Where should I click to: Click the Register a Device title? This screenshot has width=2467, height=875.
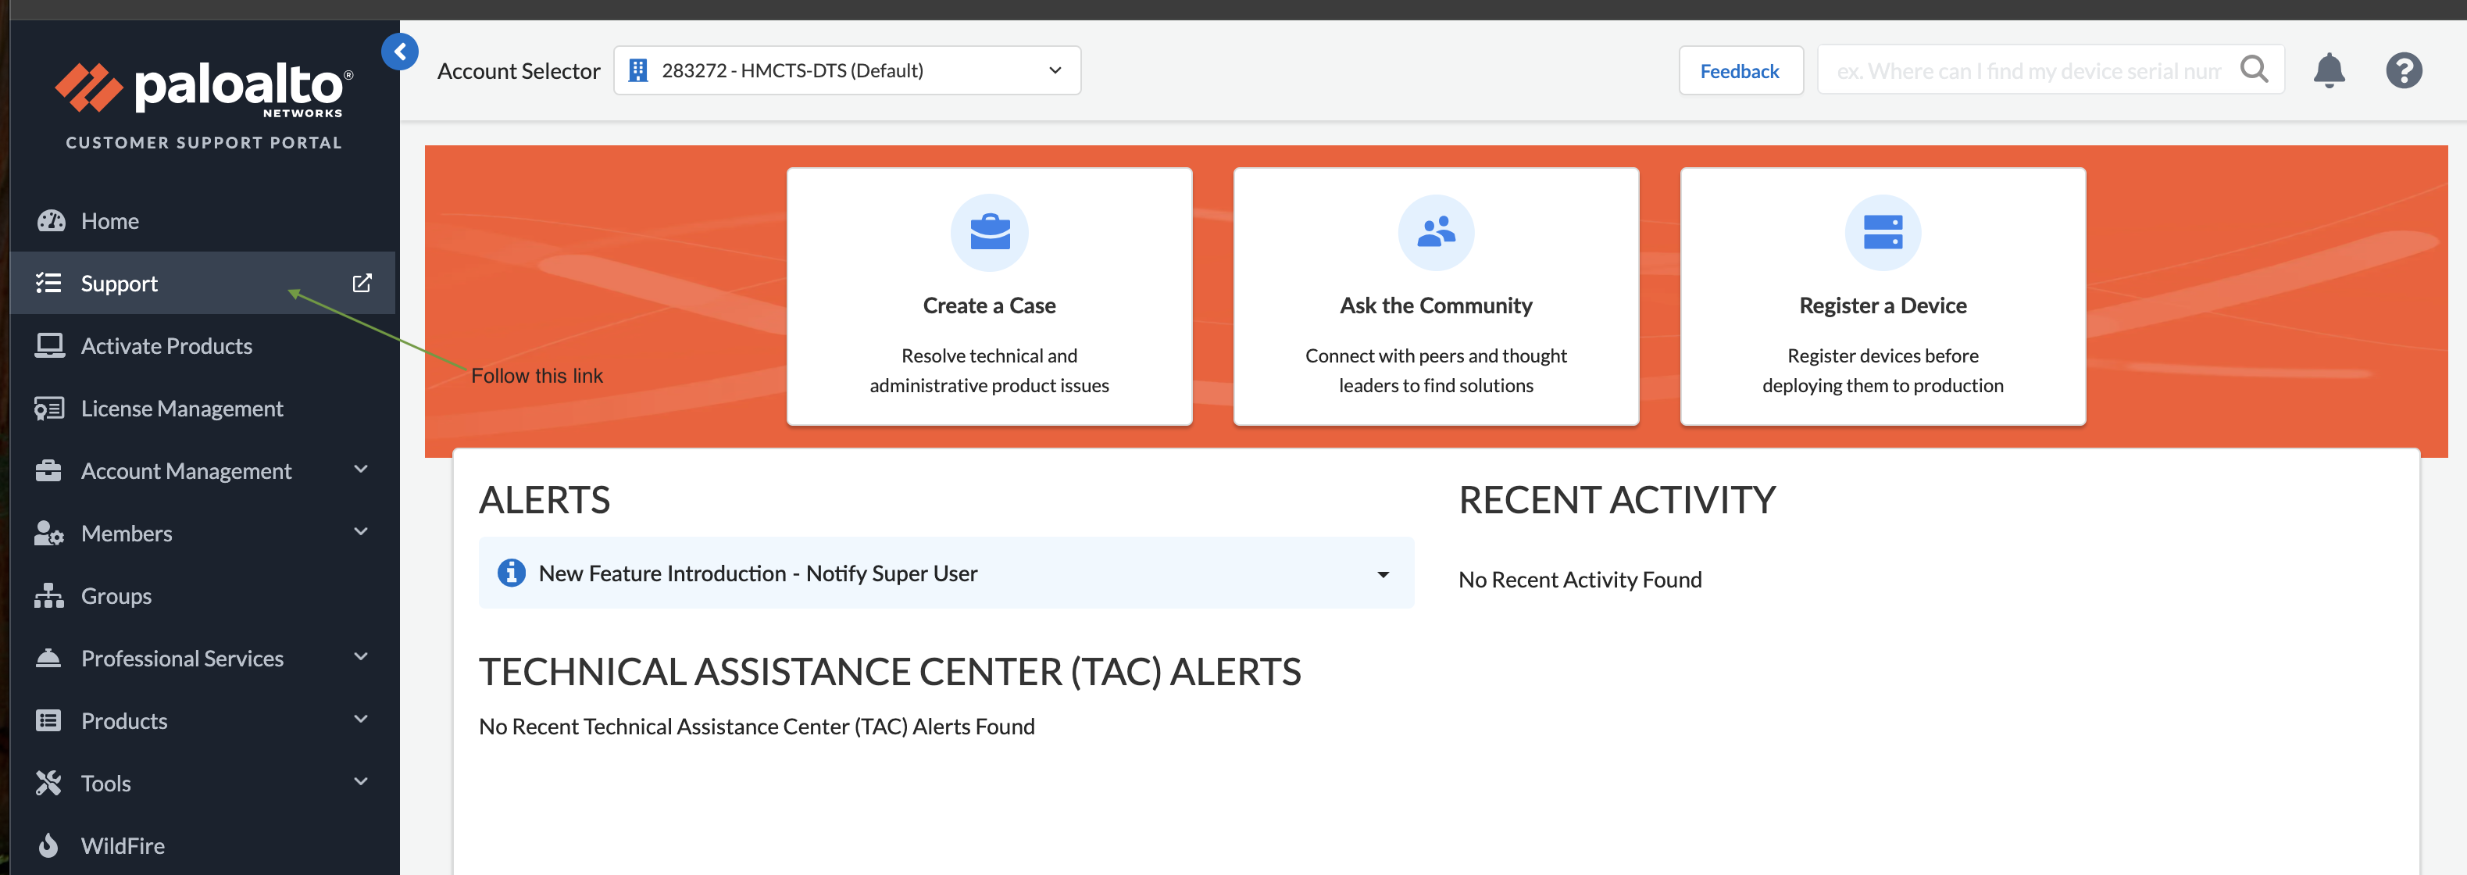(x=1883, y=305)
